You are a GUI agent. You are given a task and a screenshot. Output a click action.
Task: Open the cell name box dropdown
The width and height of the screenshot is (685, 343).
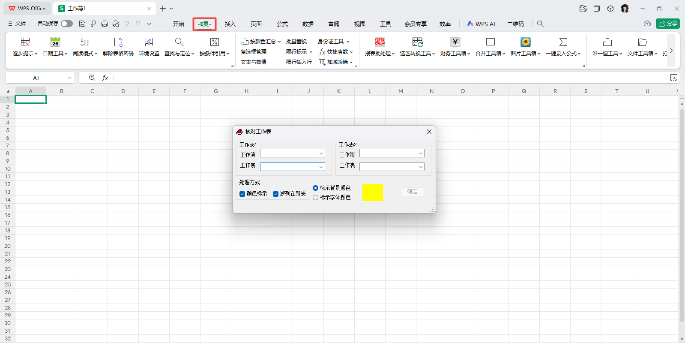pyautogui.click(x=69, y=78)
